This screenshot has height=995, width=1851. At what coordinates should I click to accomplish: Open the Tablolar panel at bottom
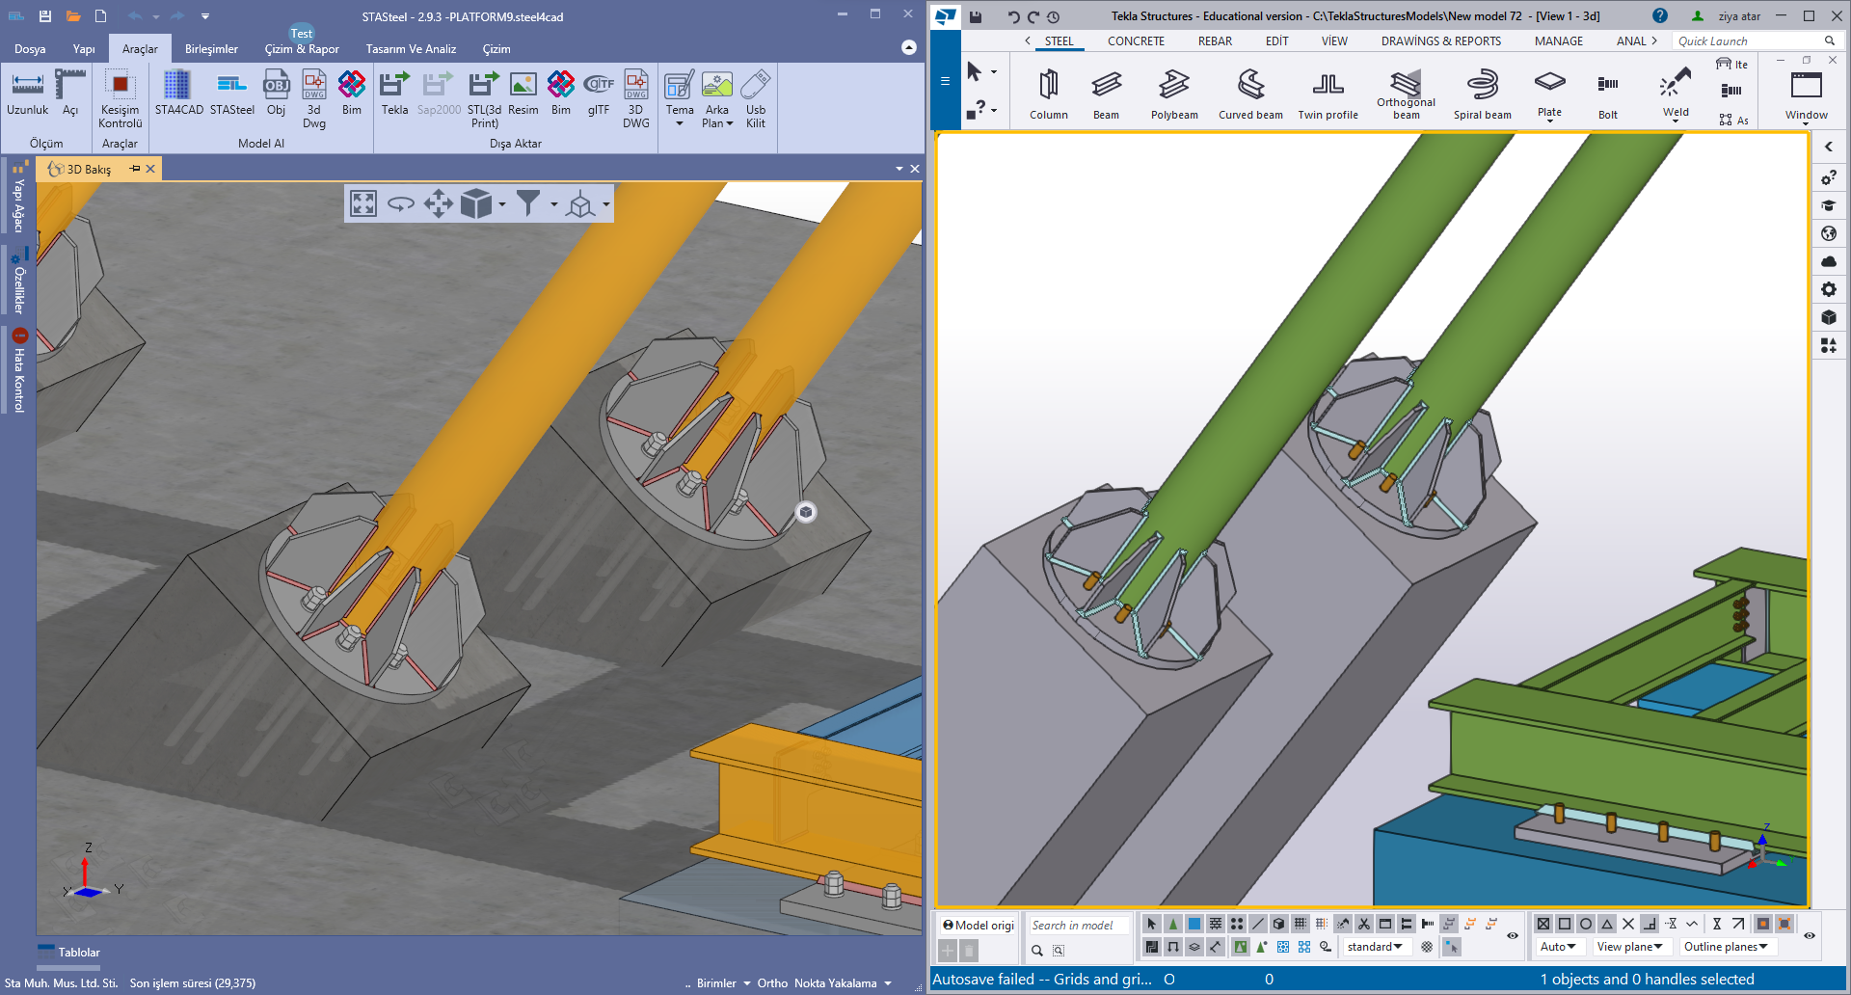coord(78,953)
